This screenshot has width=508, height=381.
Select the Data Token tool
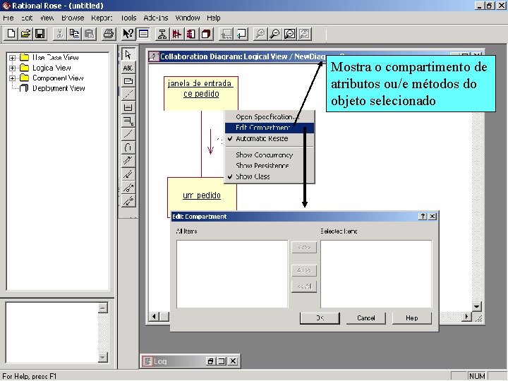tap(128, 187)
